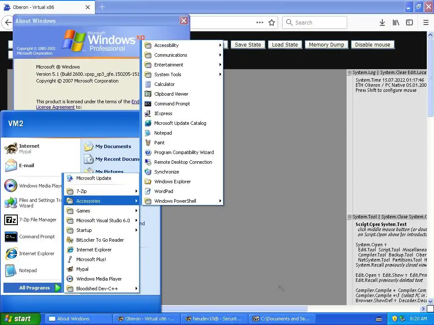This screenshot has height=325, width=434.
Task: Click Load State button
Action: 285,45
